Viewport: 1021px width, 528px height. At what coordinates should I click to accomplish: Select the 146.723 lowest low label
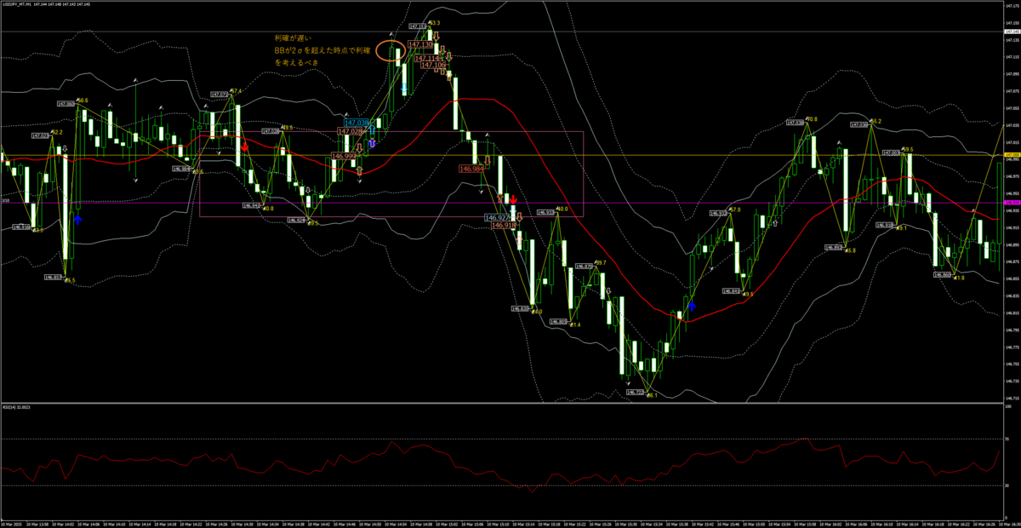[x=636, y=392]
